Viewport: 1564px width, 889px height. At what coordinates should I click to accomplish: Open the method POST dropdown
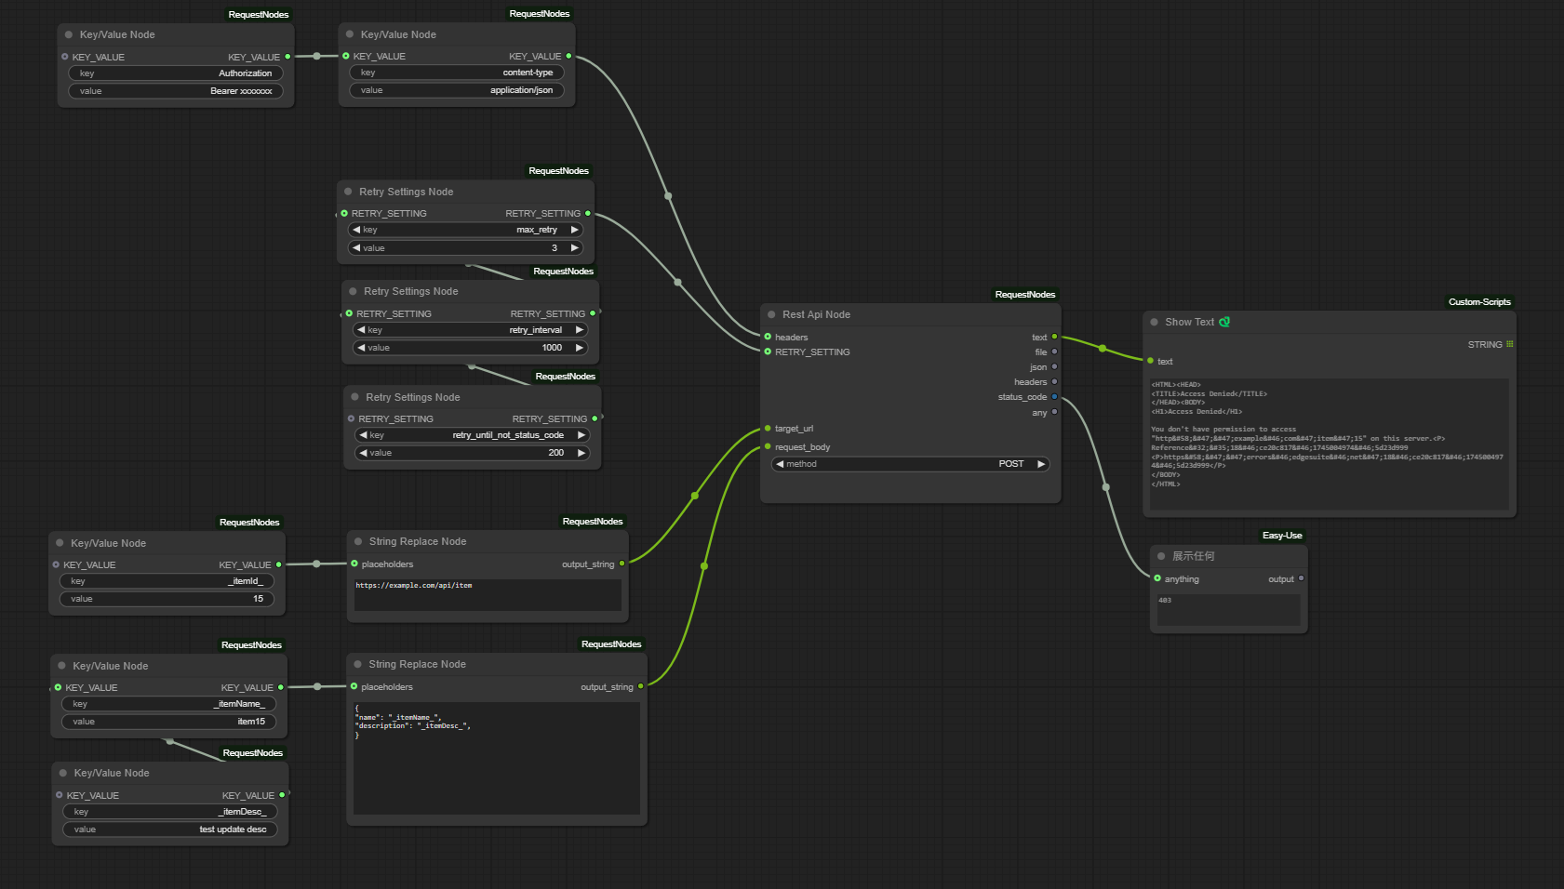click(910, 464)
